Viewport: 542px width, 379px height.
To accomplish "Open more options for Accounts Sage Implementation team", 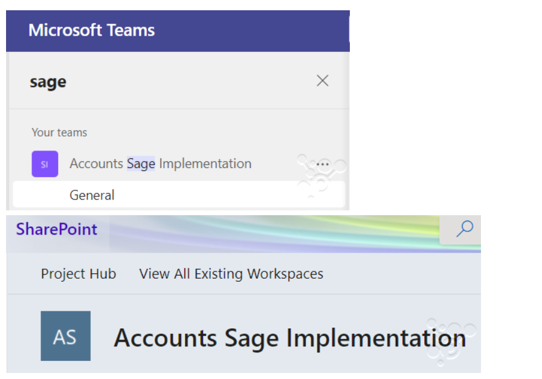I will point(323,164).
